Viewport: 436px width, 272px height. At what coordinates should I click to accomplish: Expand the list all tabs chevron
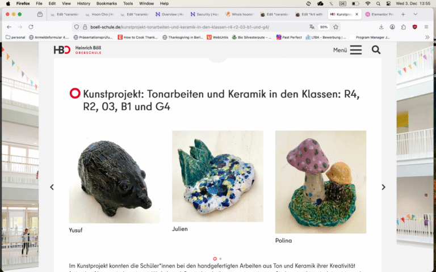pos(415,14)
